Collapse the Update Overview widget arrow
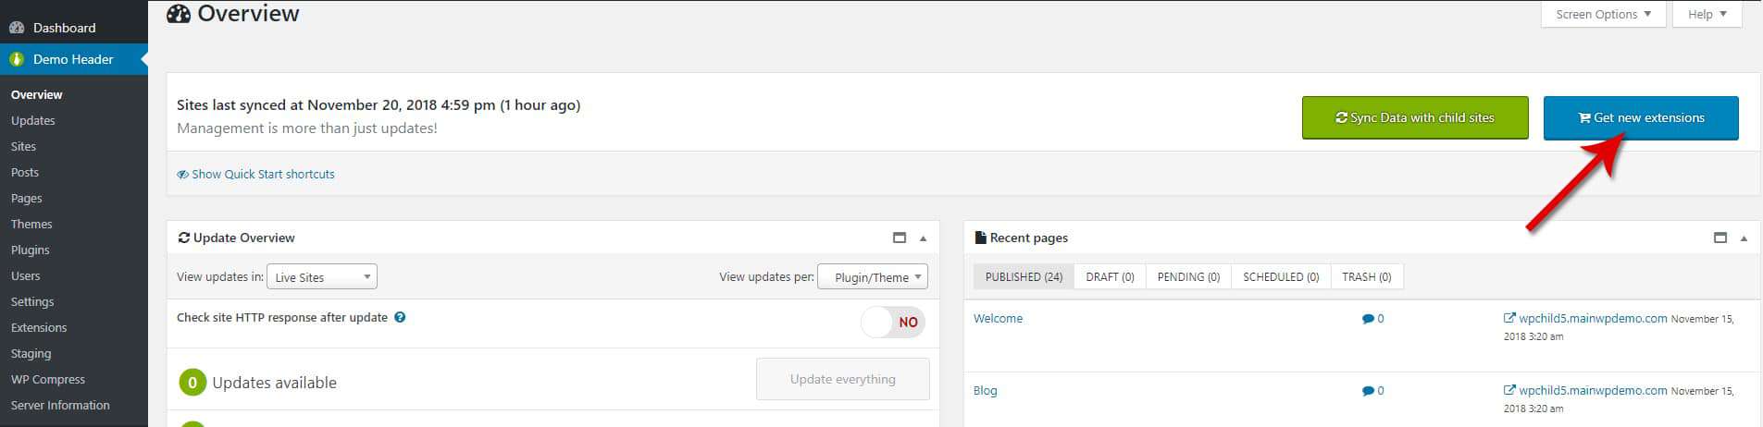Screen dimensions: 1763x427 [x=923, y=238]
